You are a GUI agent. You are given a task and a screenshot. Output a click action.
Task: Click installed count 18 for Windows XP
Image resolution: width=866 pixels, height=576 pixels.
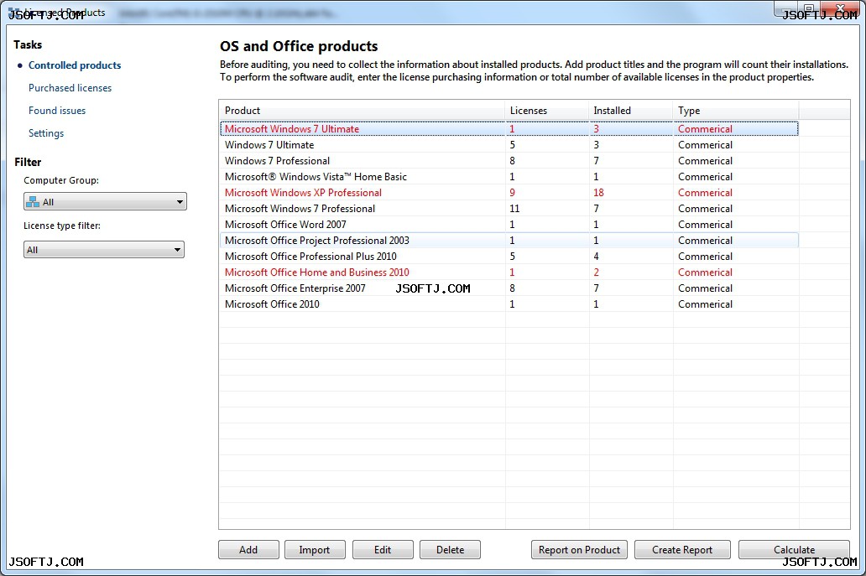pyautogui.click(x=598, y=193)
